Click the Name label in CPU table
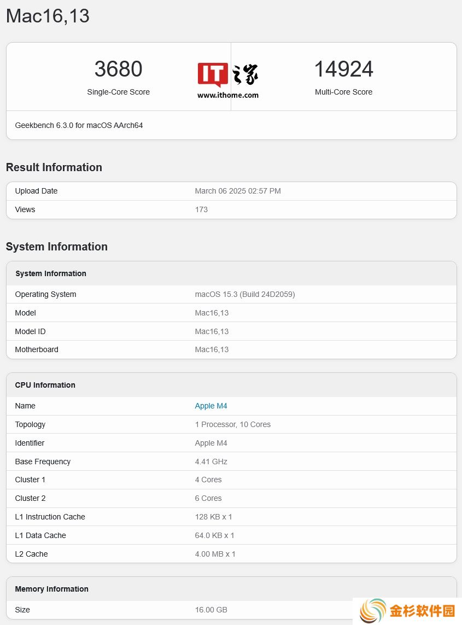 [25, 406]
